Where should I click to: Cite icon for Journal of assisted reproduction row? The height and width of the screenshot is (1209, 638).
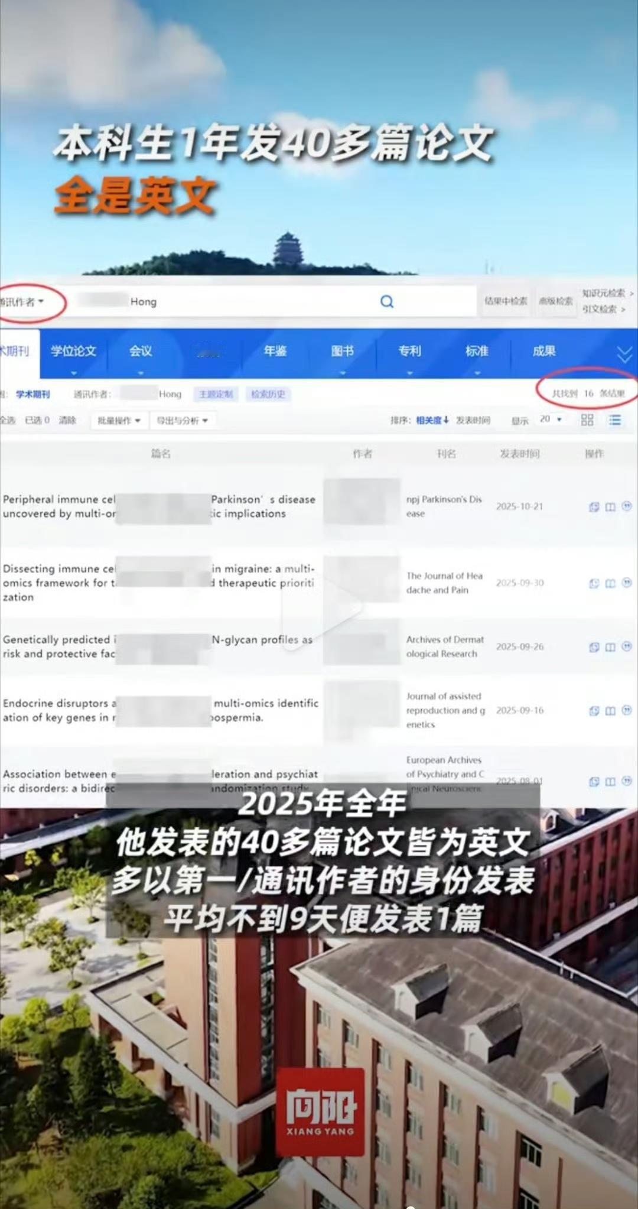click(627, 710)
